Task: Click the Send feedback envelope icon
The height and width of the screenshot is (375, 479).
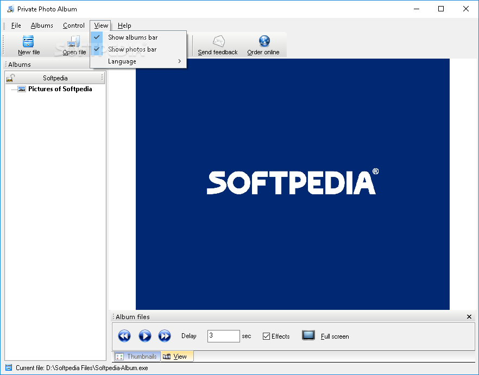Action: pyautogui.click(x=218, y=41)
